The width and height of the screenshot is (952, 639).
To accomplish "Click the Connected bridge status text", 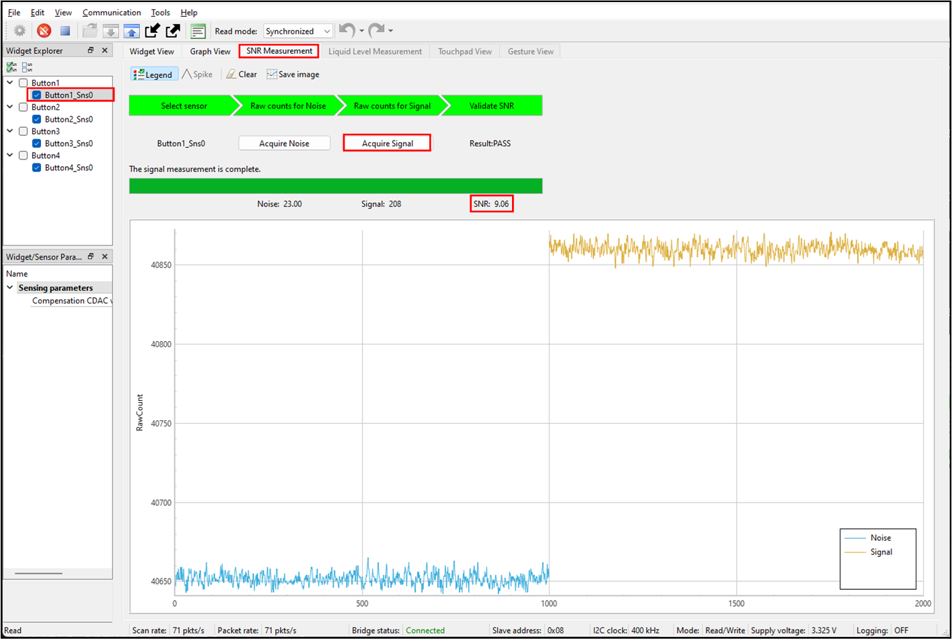I will click(x=425, y=630).
